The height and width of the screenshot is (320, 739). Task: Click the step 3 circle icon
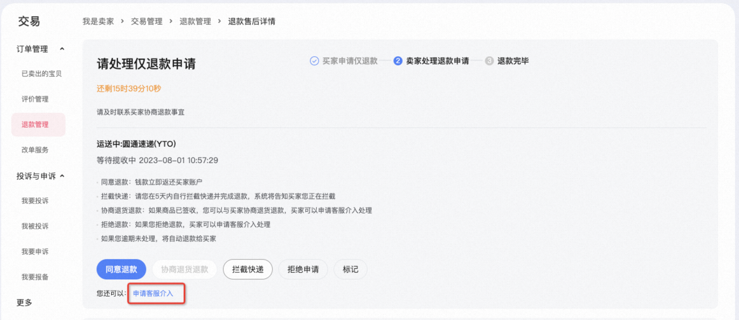pyautogui.click(x=489, y=61)
